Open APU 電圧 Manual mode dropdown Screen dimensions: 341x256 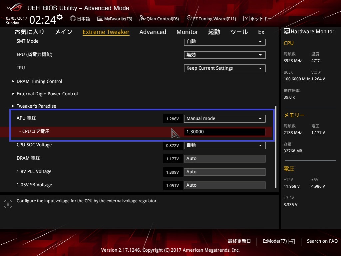[225, 118]
